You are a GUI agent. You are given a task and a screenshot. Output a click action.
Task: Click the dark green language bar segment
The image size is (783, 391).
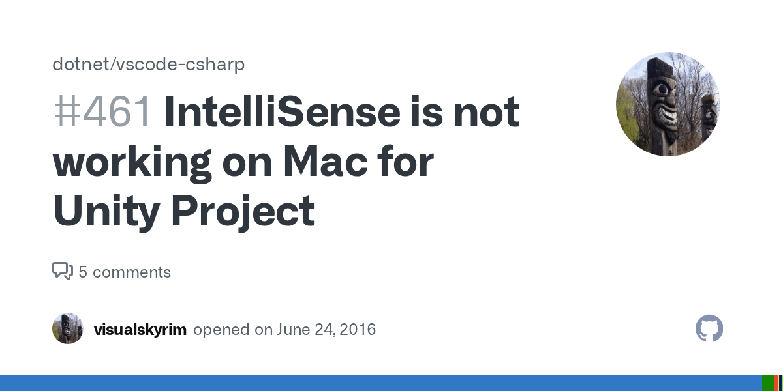tap(767, 383)
